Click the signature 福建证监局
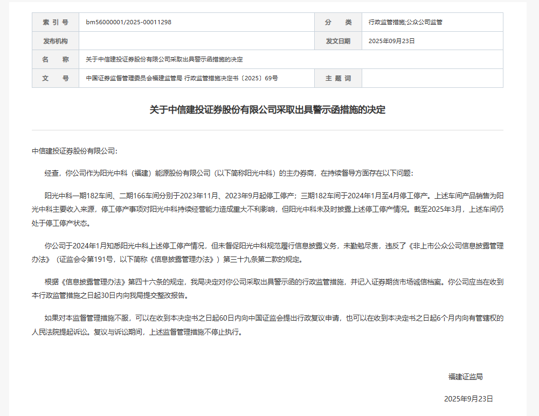539x416 pixels. pos(466,377)
